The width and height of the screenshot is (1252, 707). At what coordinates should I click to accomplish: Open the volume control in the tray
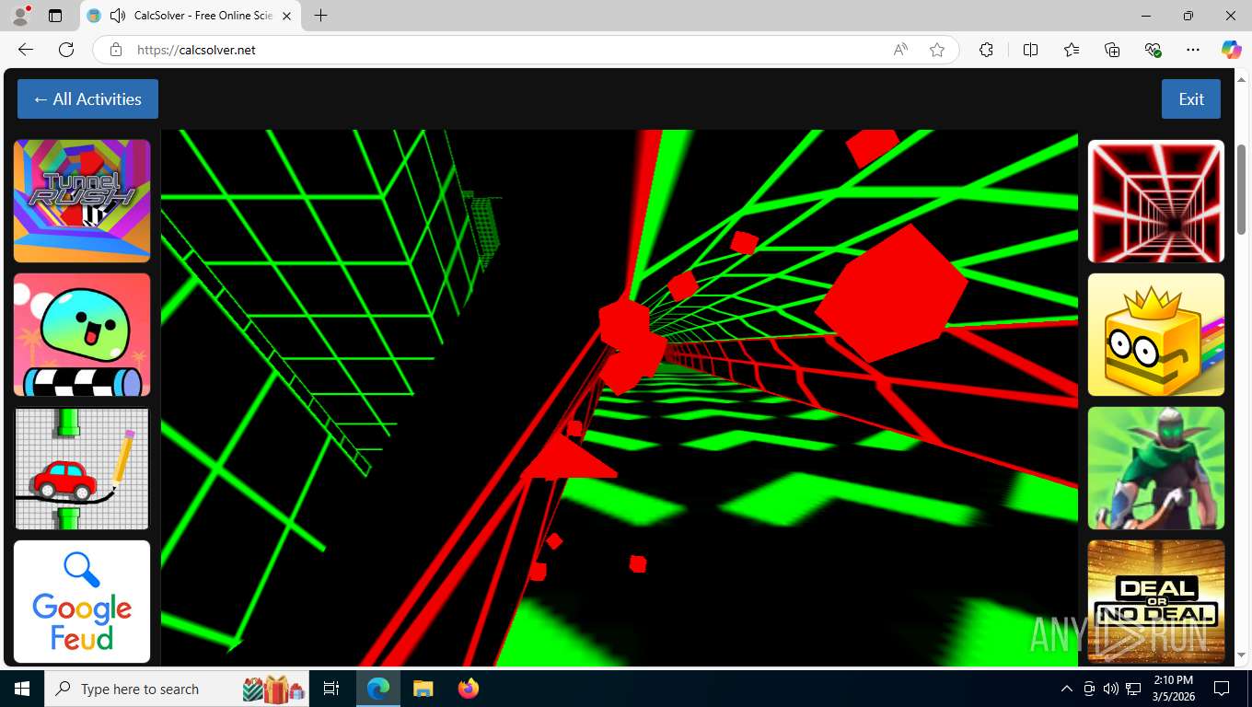1111,689
